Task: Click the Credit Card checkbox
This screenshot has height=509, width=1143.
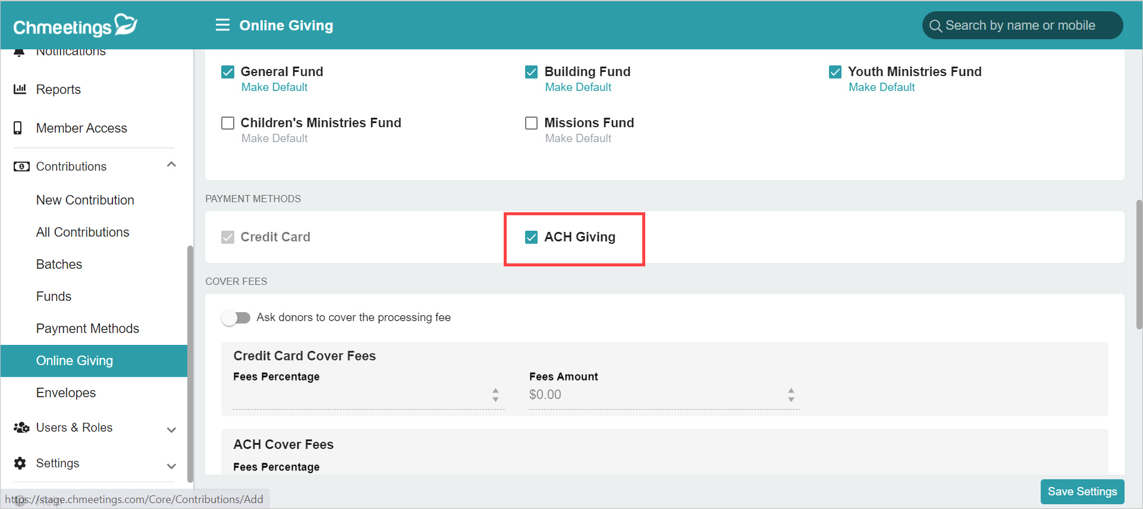Action: 228,237
